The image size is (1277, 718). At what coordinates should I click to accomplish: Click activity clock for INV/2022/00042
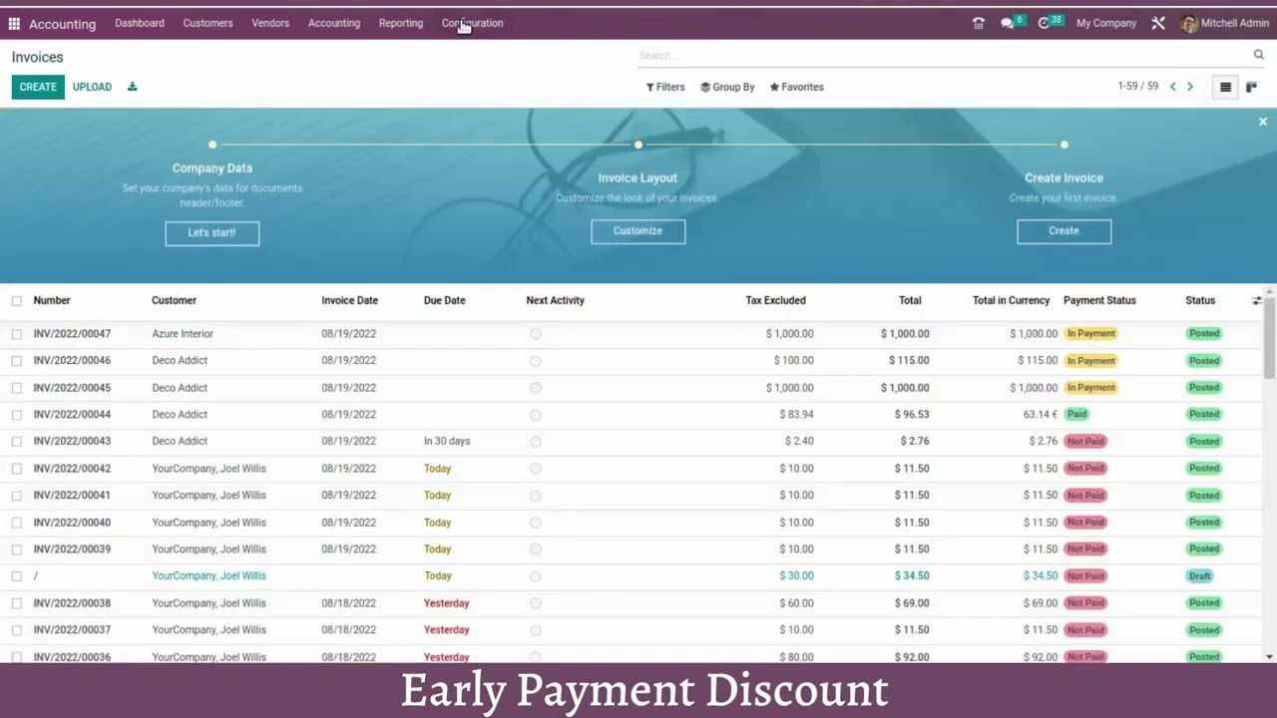pyautogui.click(x=536, y=469)
